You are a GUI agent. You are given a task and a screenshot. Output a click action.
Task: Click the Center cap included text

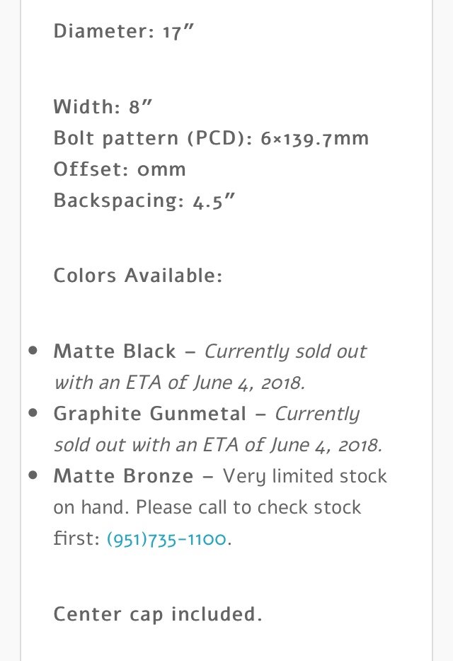pos(158,614)
